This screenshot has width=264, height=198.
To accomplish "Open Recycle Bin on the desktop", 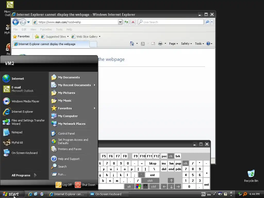I will click(251, 176).
